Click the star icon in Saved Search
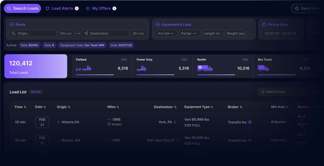This screenshot has width=324, height=166. coord(297,8)
